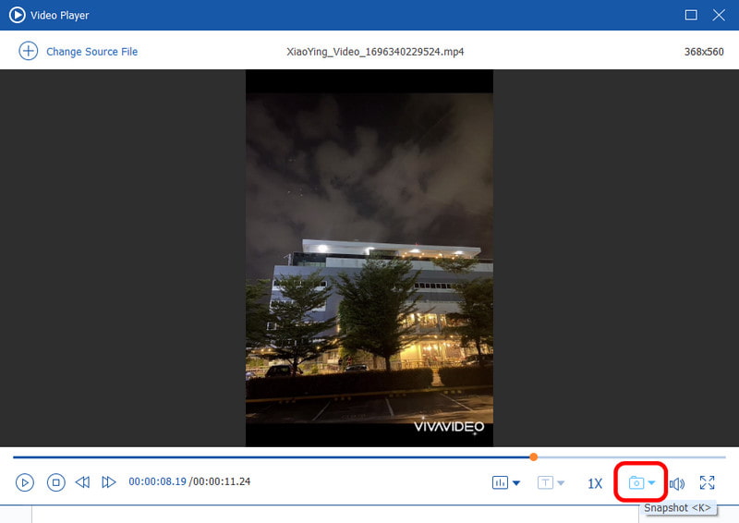Mute the volume speaker icon
The image size is (739, 523).
pos(677,483)
